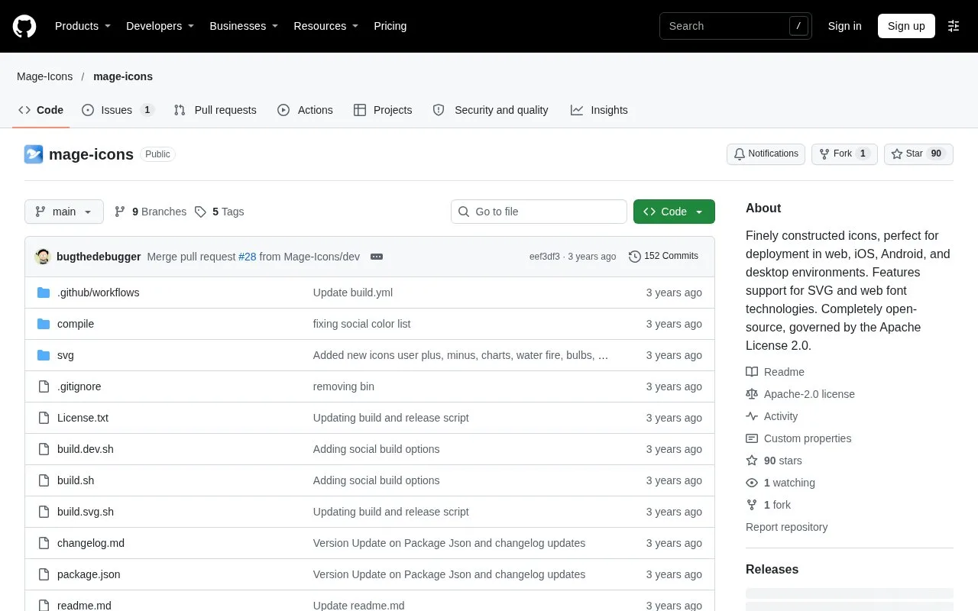Open Security and quality tab
Viewport: 978px width, 611px height.
tap(491, 110)
